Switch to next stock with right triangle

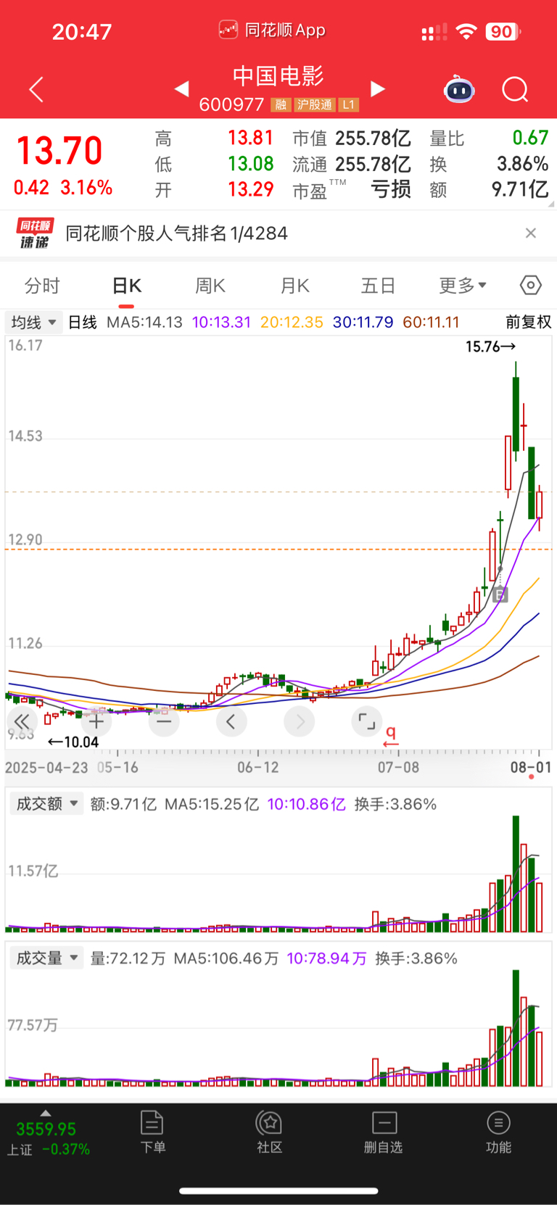[x=377, y=88]
